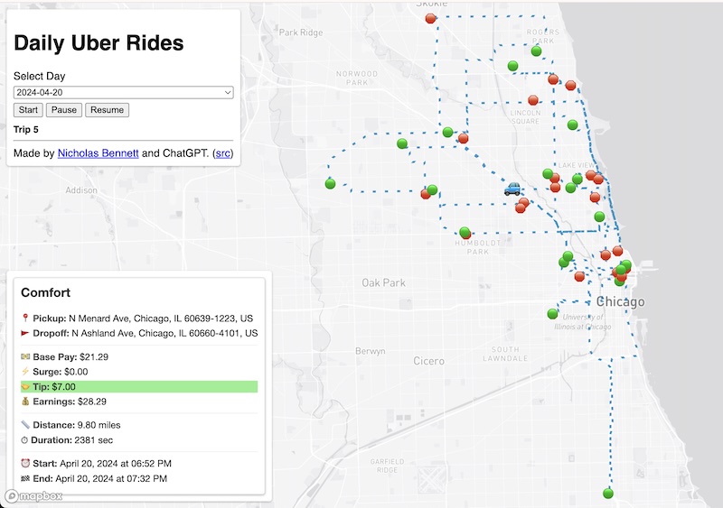The image size is (723, 508).
Task: Click the Resume button
Action: pyautogui.click(x=107, y=109)
